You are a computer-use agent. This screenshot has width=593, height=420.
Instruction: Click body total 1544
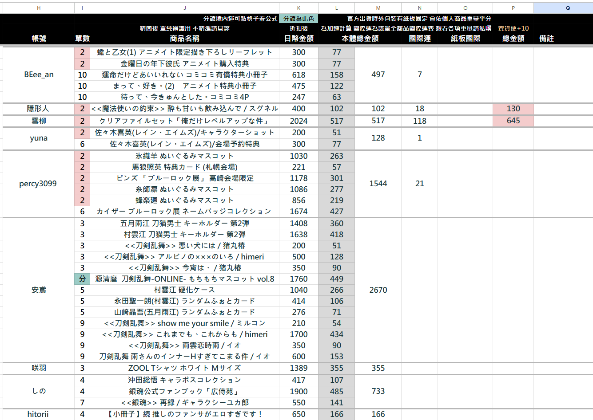(x=378, y=184)
